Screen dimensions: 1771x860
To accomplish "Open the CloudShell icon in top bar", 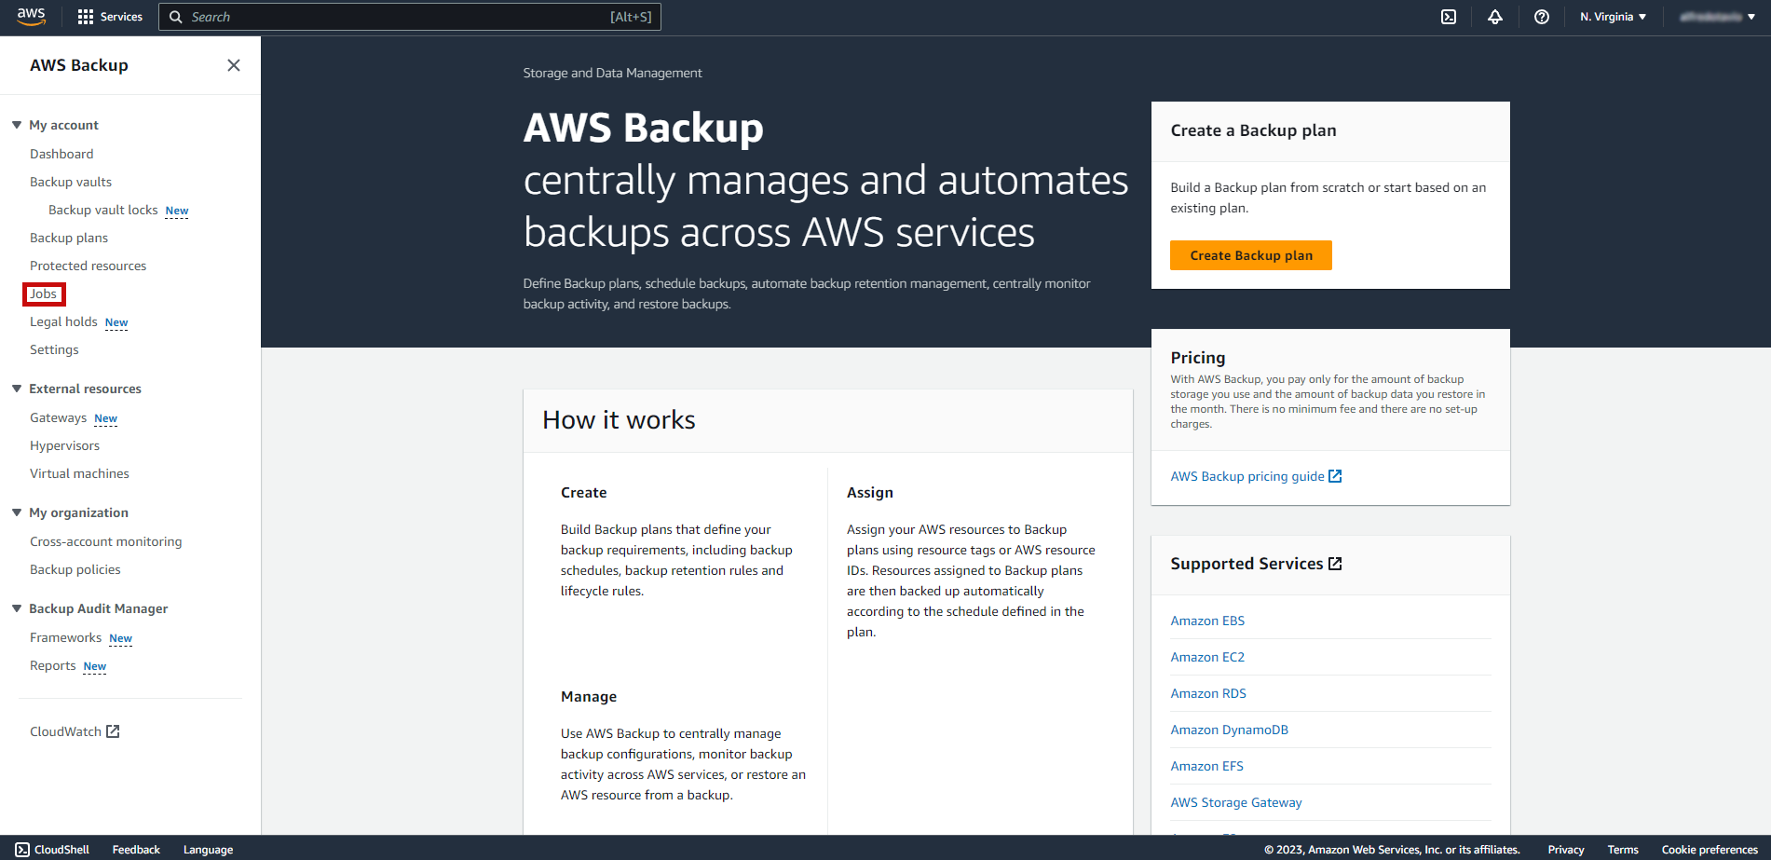I will [x=1449, y=17].
